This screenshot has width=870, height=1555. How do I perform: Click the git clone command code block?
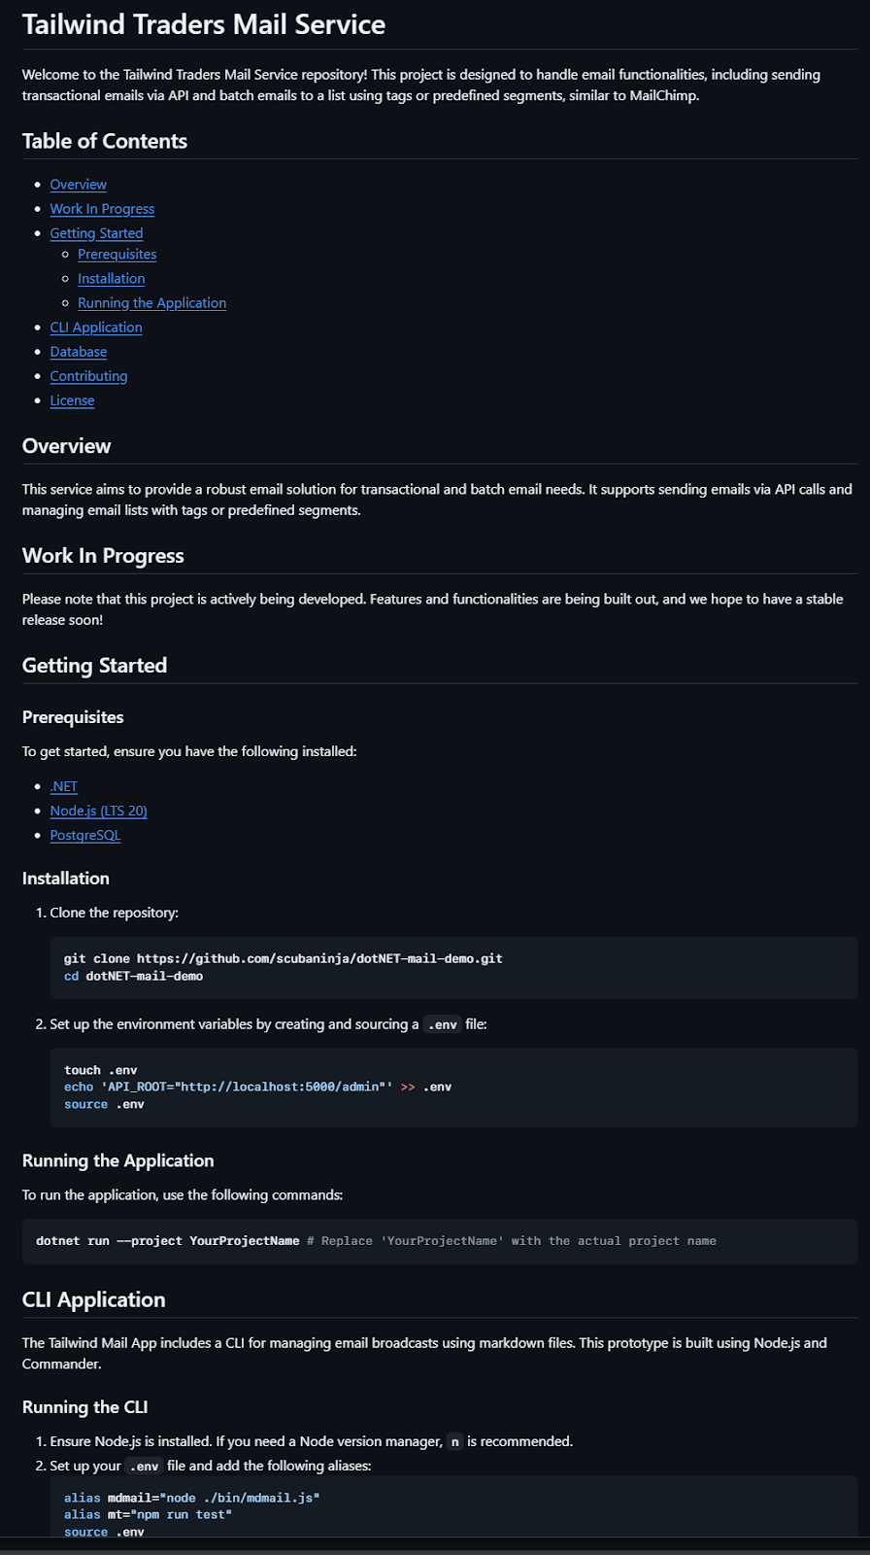tap(283, 958)
